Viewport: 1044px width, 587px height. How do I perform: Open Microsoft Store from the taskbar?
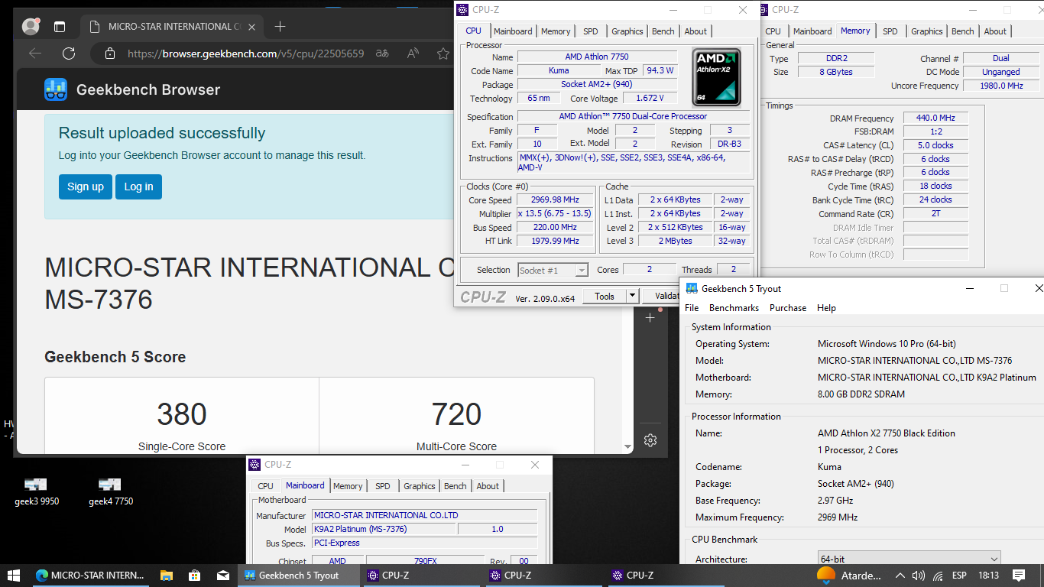(x=194, y=576)
